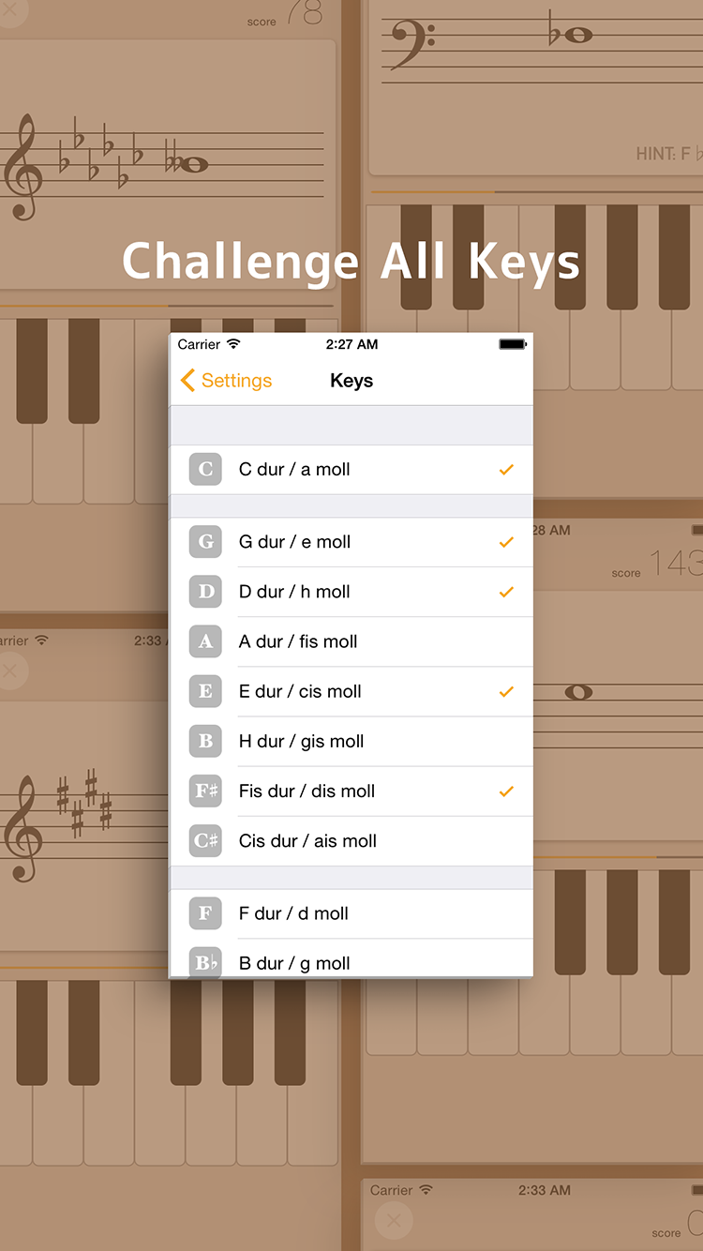Tap the D key badge icon
The image size is (703, 1251).
(x=205, y=592)
